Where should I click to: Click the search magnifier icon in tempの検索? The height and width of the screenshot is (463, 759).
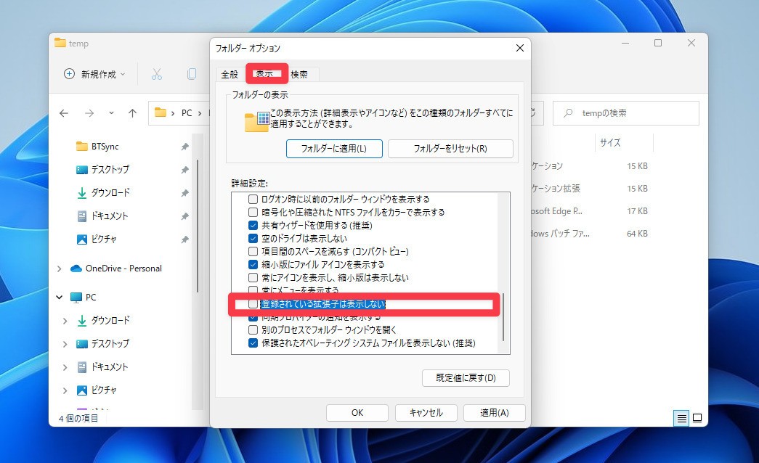coord(568,113)
